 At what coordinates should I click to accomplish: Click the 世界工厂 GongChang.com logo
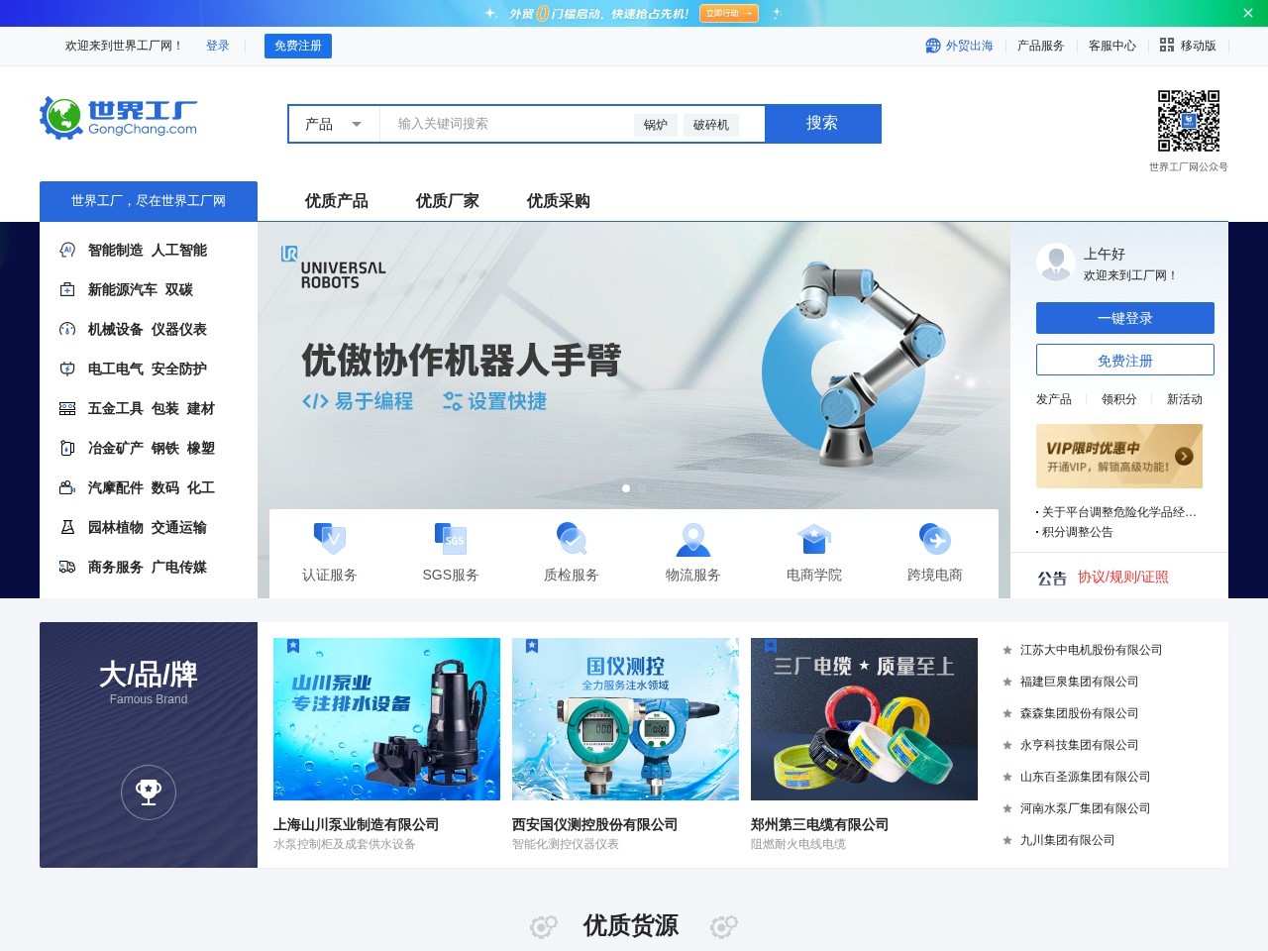(x=118, y=118)
